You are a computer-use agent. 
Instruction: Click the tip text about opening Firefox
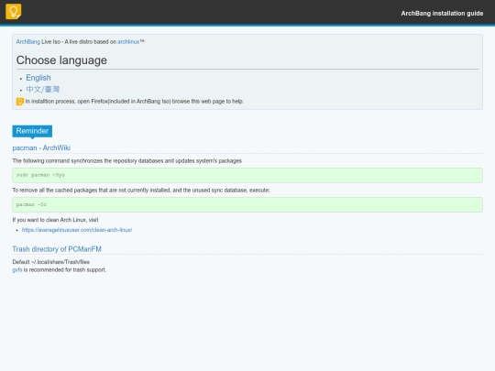click(135, 102)
